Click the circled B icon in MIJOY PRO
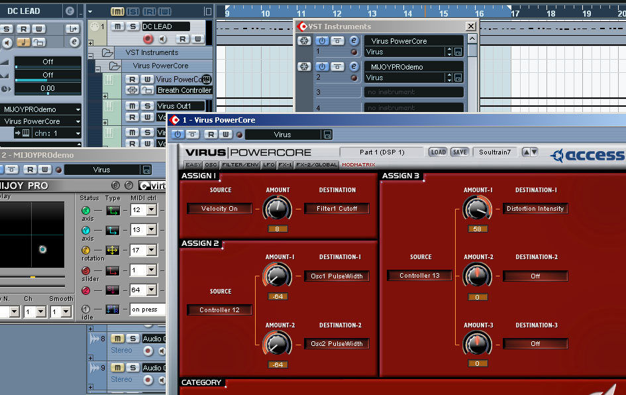This screenshot has height=395, width=626. (115, 186)
